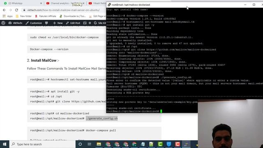Open third Chrome profile icon in taskbar
Screen dimensions: 263x148
click(125, 144)
